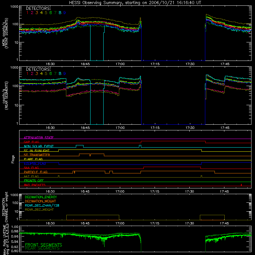Click 17:15 tick under front segments plot

tap(155, 64)
